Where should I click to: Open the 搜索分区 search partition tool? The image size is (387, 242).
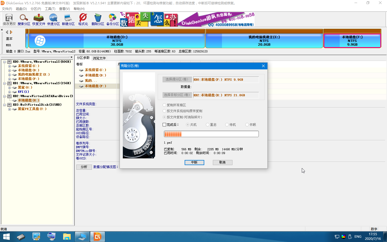tap(24, 20)
